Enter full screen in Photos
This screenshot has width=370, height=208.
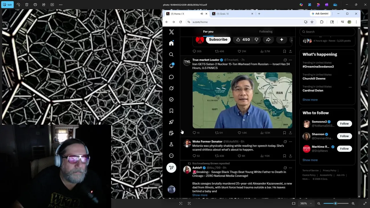pyautogui.click(x=365, y=203)
